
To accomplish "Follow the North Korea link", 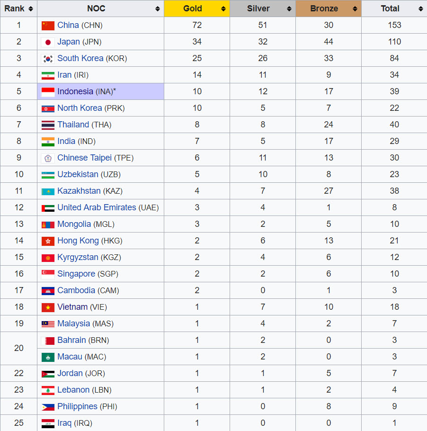I will tap(80, 108).
